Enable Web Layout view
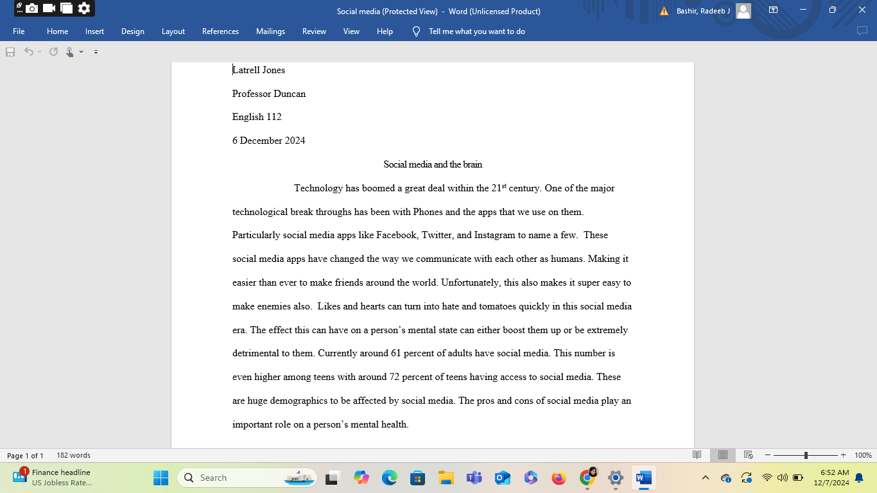 748,454
